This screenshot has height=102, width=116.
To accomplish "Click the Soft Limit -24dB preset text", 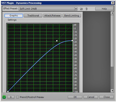I will tap(28, 9).
